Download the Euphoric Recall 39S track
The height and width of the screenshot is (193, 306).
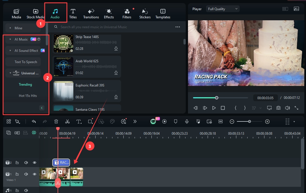[x=116, y=97]
